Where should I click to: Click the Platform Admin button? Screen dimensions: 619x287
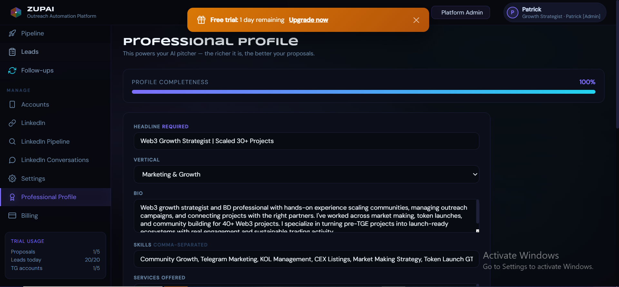click(x=461, y=13)
